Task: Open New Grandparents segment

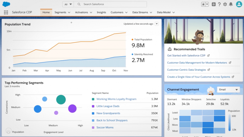Action: pyautogui.click(x=108, y=113)
